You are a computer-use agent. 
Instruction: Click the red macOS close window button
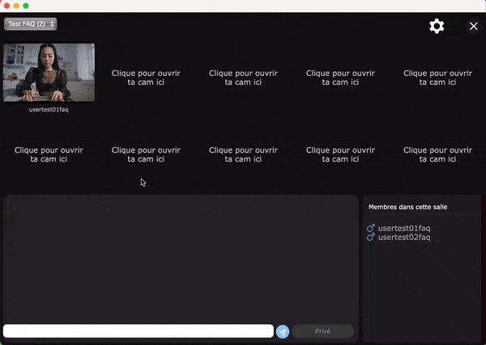coord(6,6)
